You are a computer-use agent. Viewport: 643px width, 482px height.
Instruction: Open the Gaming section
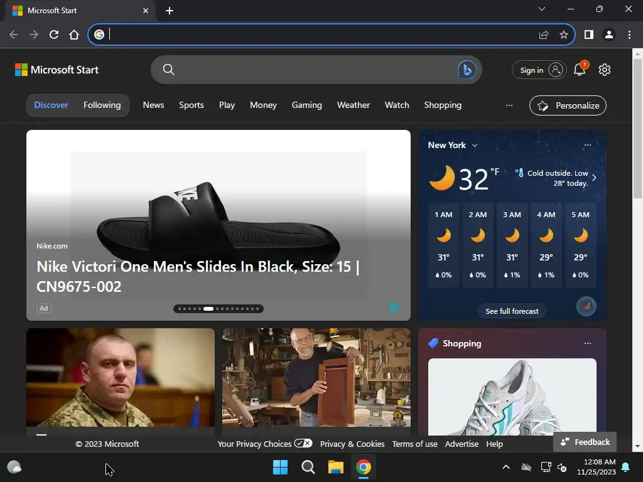point(306,105)
